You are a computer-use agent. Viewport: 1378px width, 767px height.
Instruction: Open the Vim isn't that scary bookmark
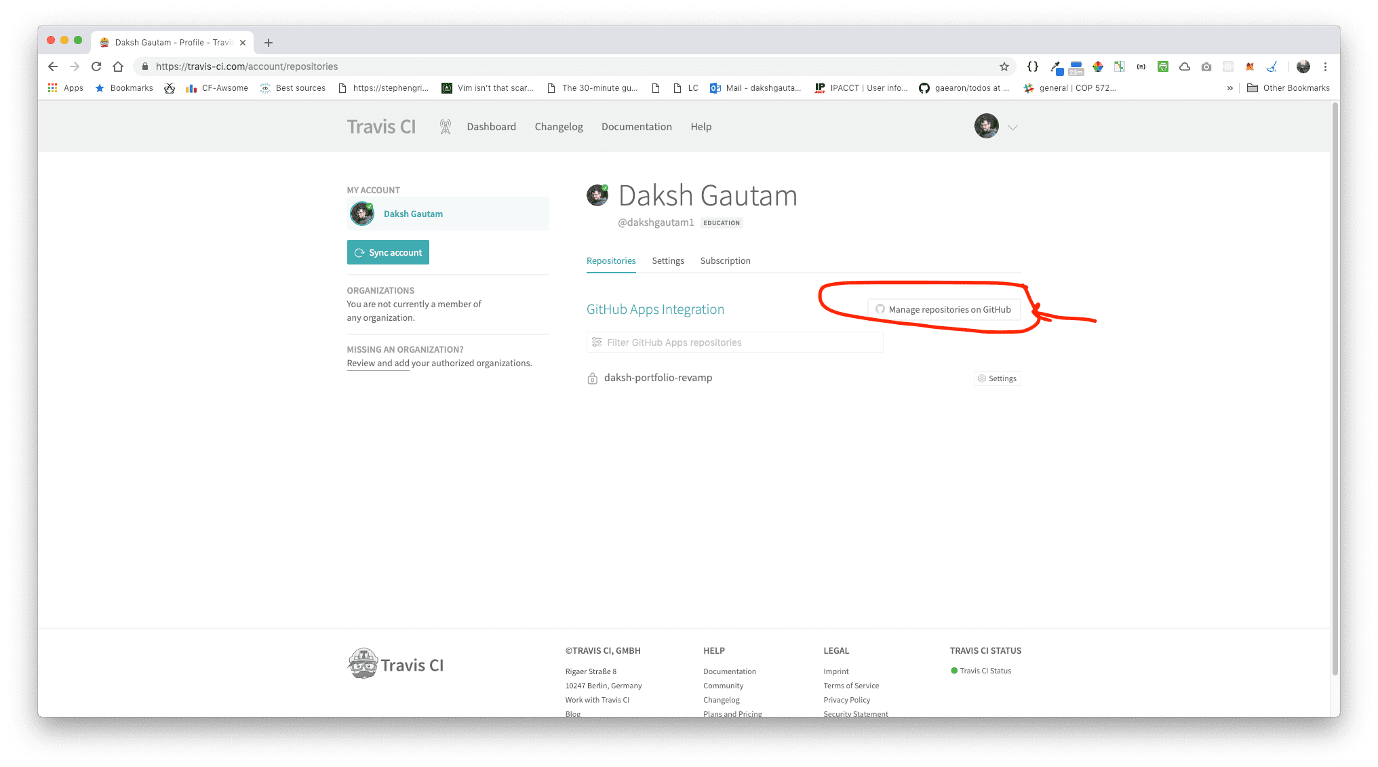pos(488,88)
